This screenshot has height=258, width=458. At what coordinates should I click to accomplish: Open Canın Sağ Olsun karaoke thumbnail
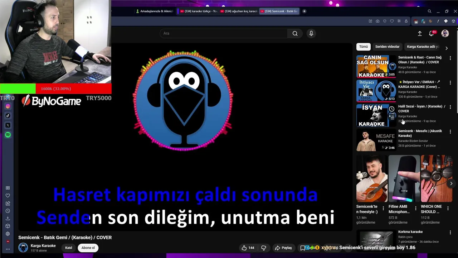click(376, 66)
